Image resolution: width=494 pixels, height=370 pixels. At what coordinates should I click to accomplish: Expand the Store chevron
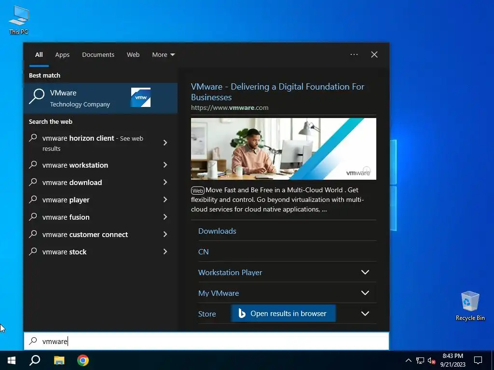pyautogui.click(x=365, y=313)
